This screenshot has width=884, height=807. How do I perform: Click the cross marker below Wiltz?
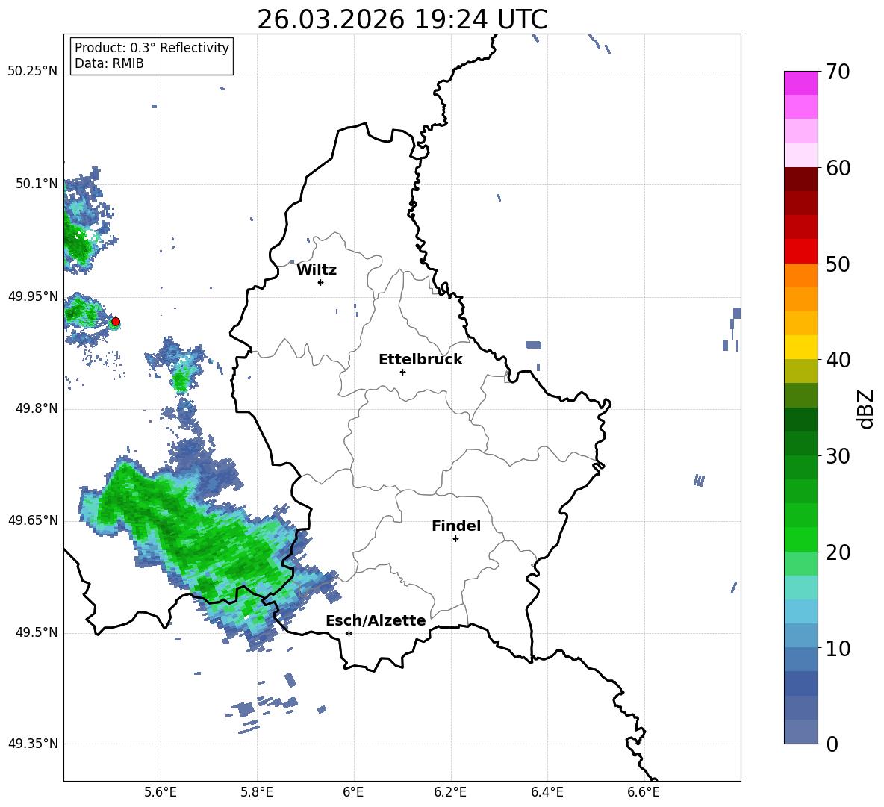pyautogui.click(x=321, y=282)
